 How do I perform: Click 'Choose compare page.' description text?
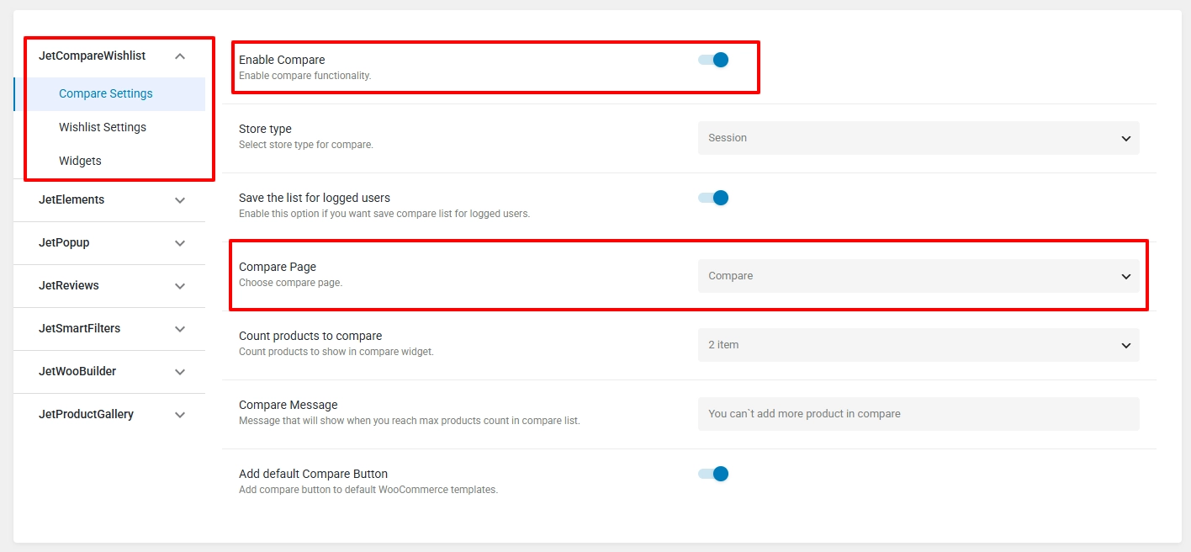(290, 283)
